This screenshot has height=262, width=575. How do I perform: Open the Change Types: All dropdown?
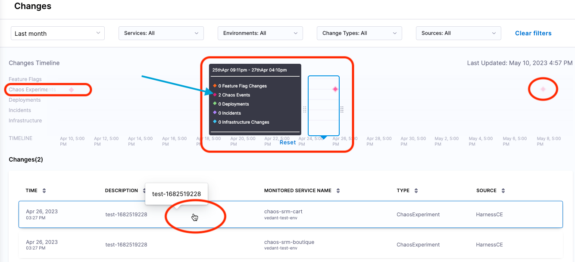click(359, 33)
